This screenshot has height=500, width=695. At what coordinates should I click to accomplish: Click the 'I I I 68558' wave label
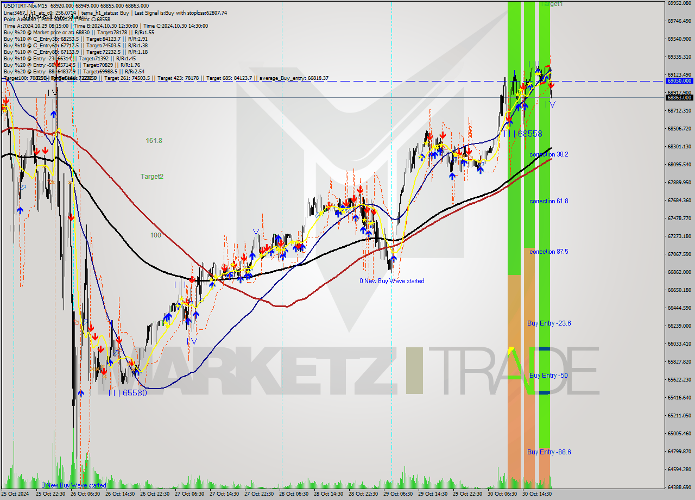point(523,134)
